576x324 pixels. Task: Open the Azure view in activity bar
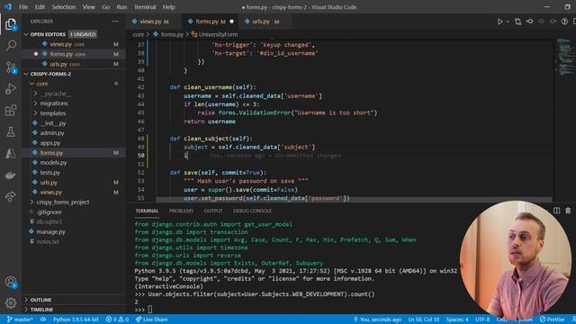pos(11,154)
